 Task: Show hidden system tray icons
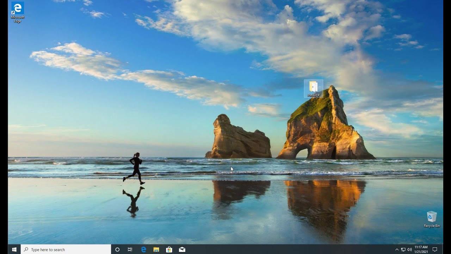point(397,249)
